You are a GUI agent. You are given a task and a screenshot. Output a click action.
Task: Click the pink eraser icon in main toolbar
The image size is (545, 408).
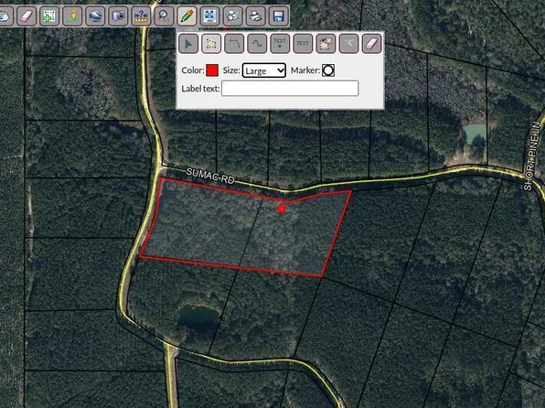coord(27,16)
